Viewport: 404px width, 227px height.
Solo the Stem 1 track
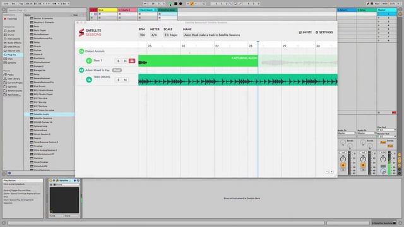pyautogui.click(x=118, y=61)
